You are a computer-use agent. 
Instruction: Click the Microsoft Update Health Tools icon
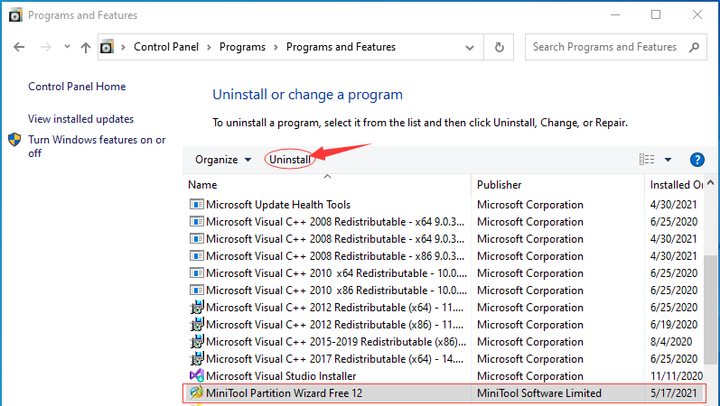[197, 204]
